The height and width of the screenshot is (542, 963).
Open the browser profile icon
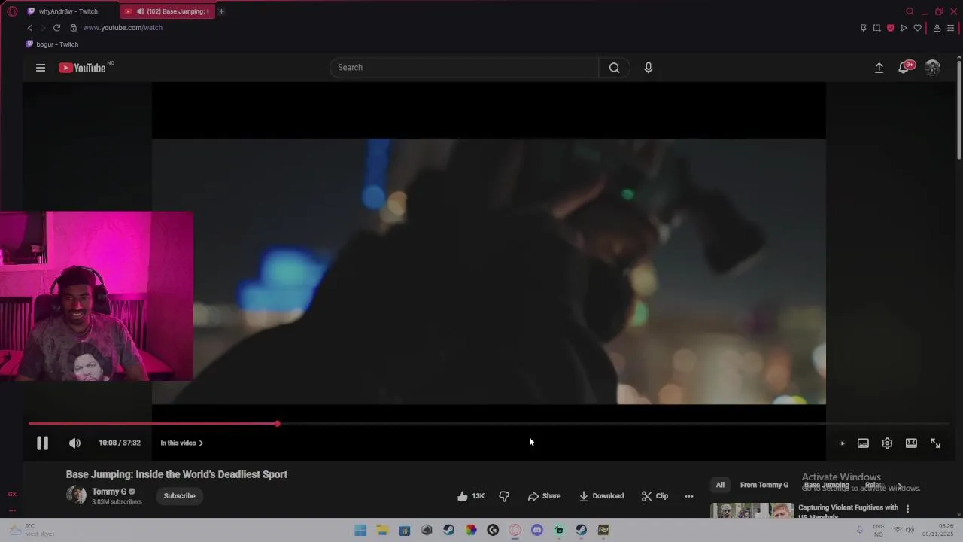pos(937,28)
